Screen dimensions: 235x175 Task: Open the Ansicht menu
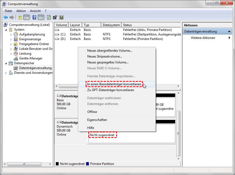point(35,11)
